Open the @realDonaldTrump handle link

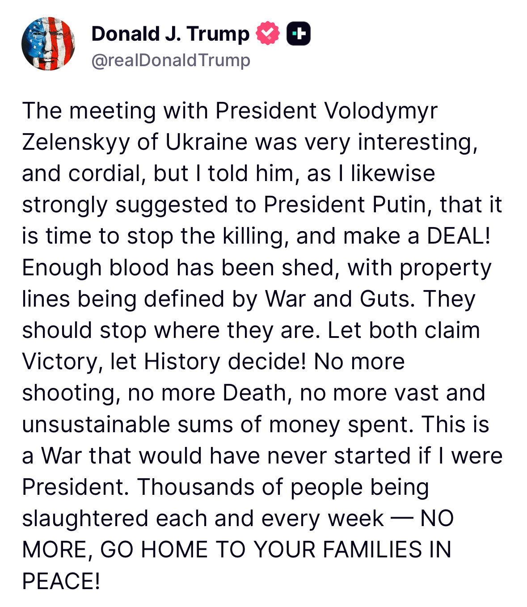click(171, 60)
